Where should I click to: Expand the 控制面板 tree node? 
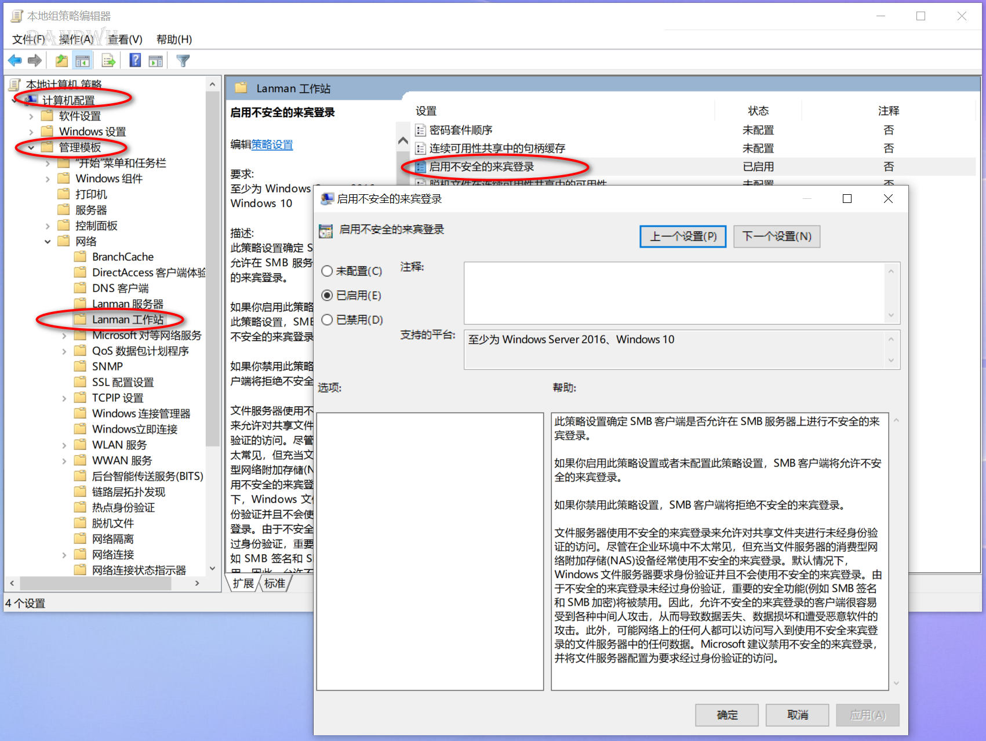(x=48, y=226)
